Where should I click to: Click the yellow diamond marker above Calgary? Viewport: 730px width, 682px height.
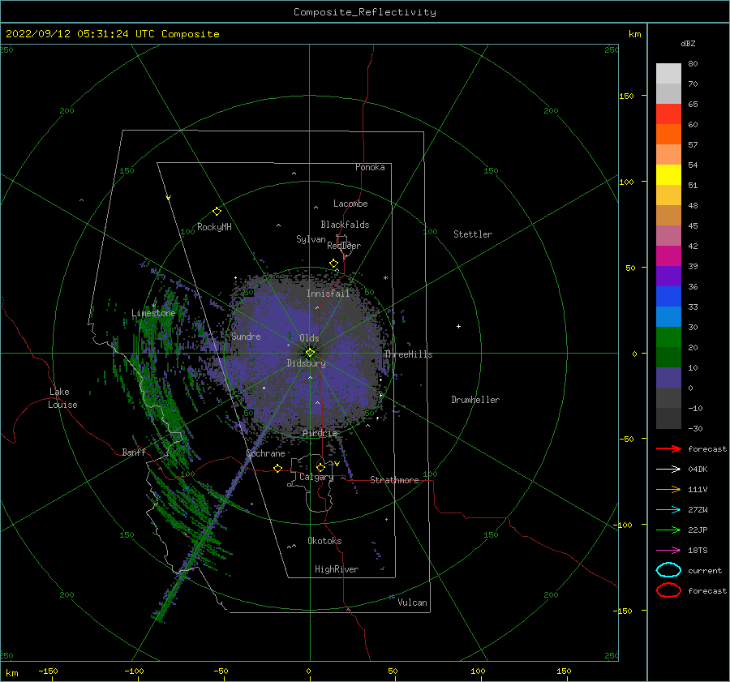click(320, 467)
